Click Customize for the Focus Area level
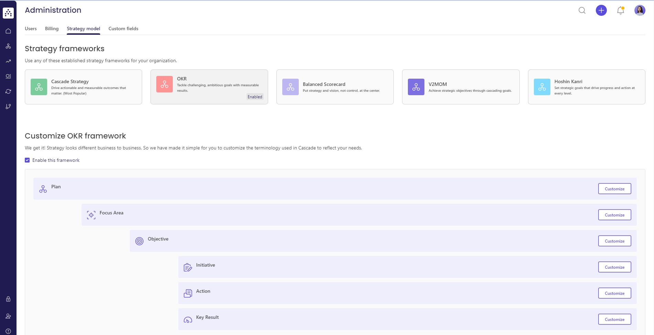This screenshot has height=335, width=654. tap(614, 215)
